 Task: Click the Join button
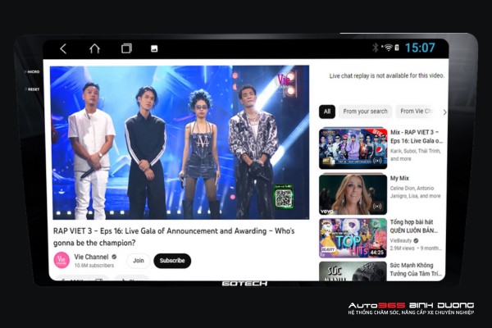[x=139, y=261]
